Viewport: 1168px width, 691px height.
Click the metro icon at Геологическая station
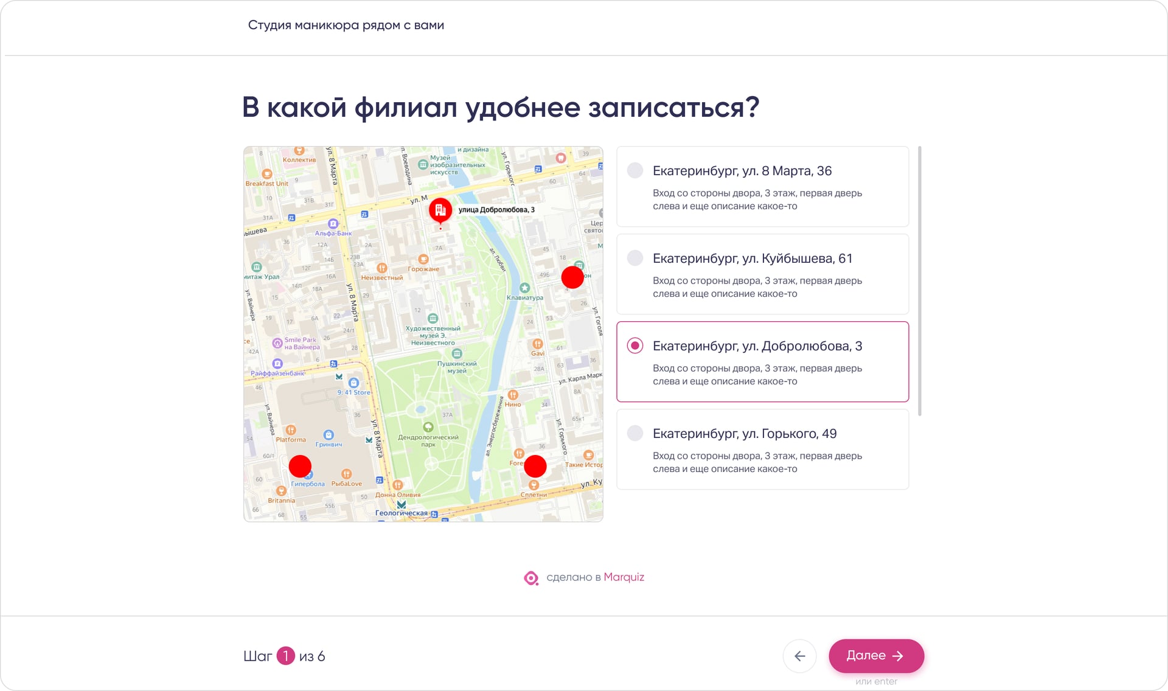401,505
